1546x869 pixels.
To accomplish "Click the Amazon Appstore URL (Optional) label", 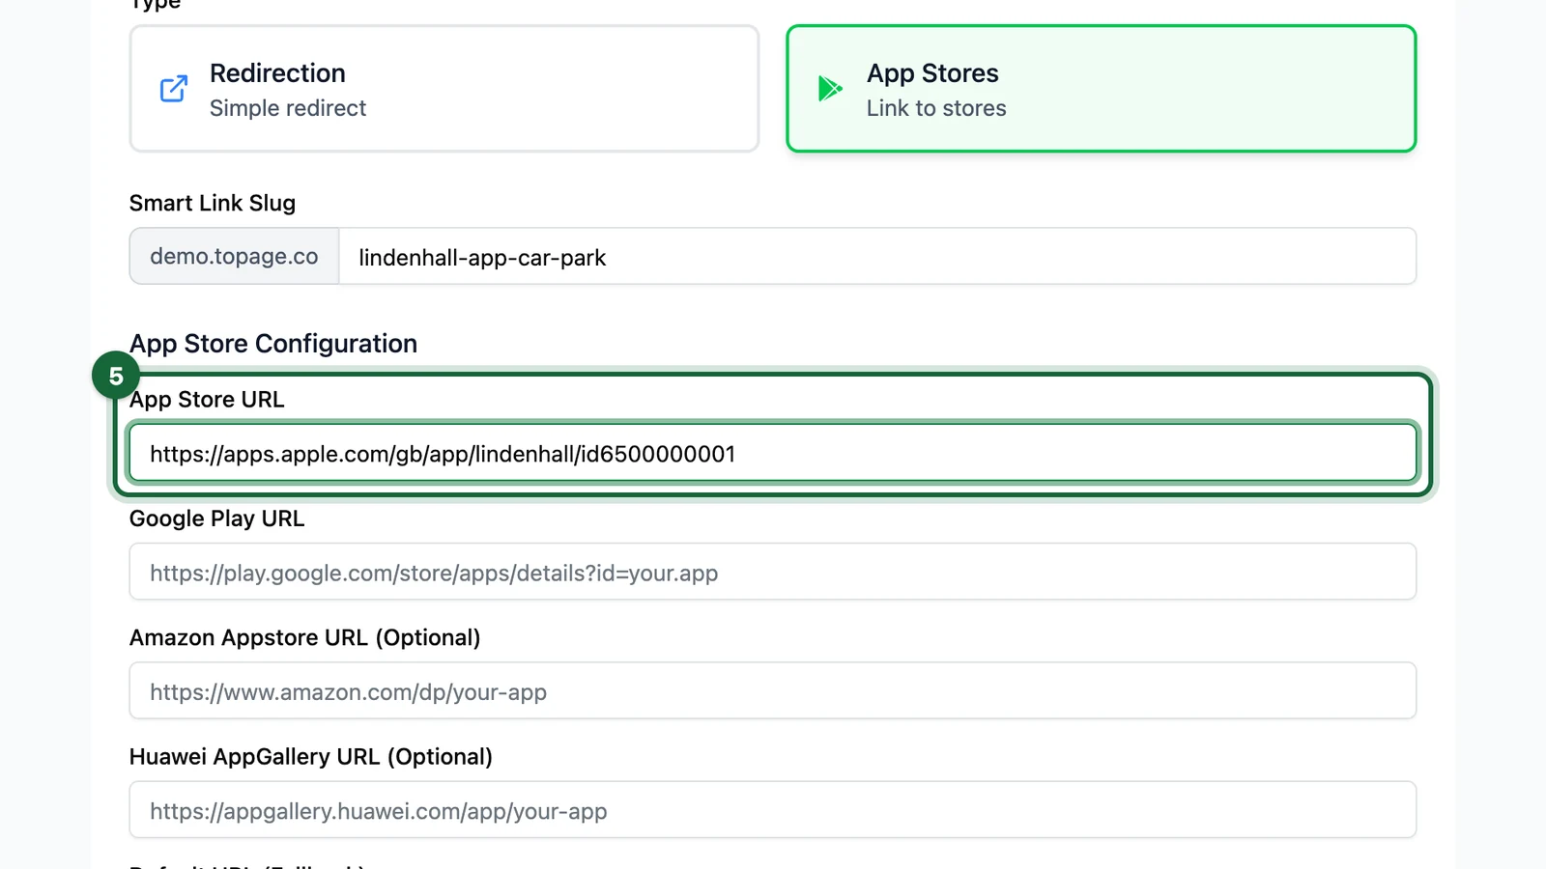I will (304, 637).
